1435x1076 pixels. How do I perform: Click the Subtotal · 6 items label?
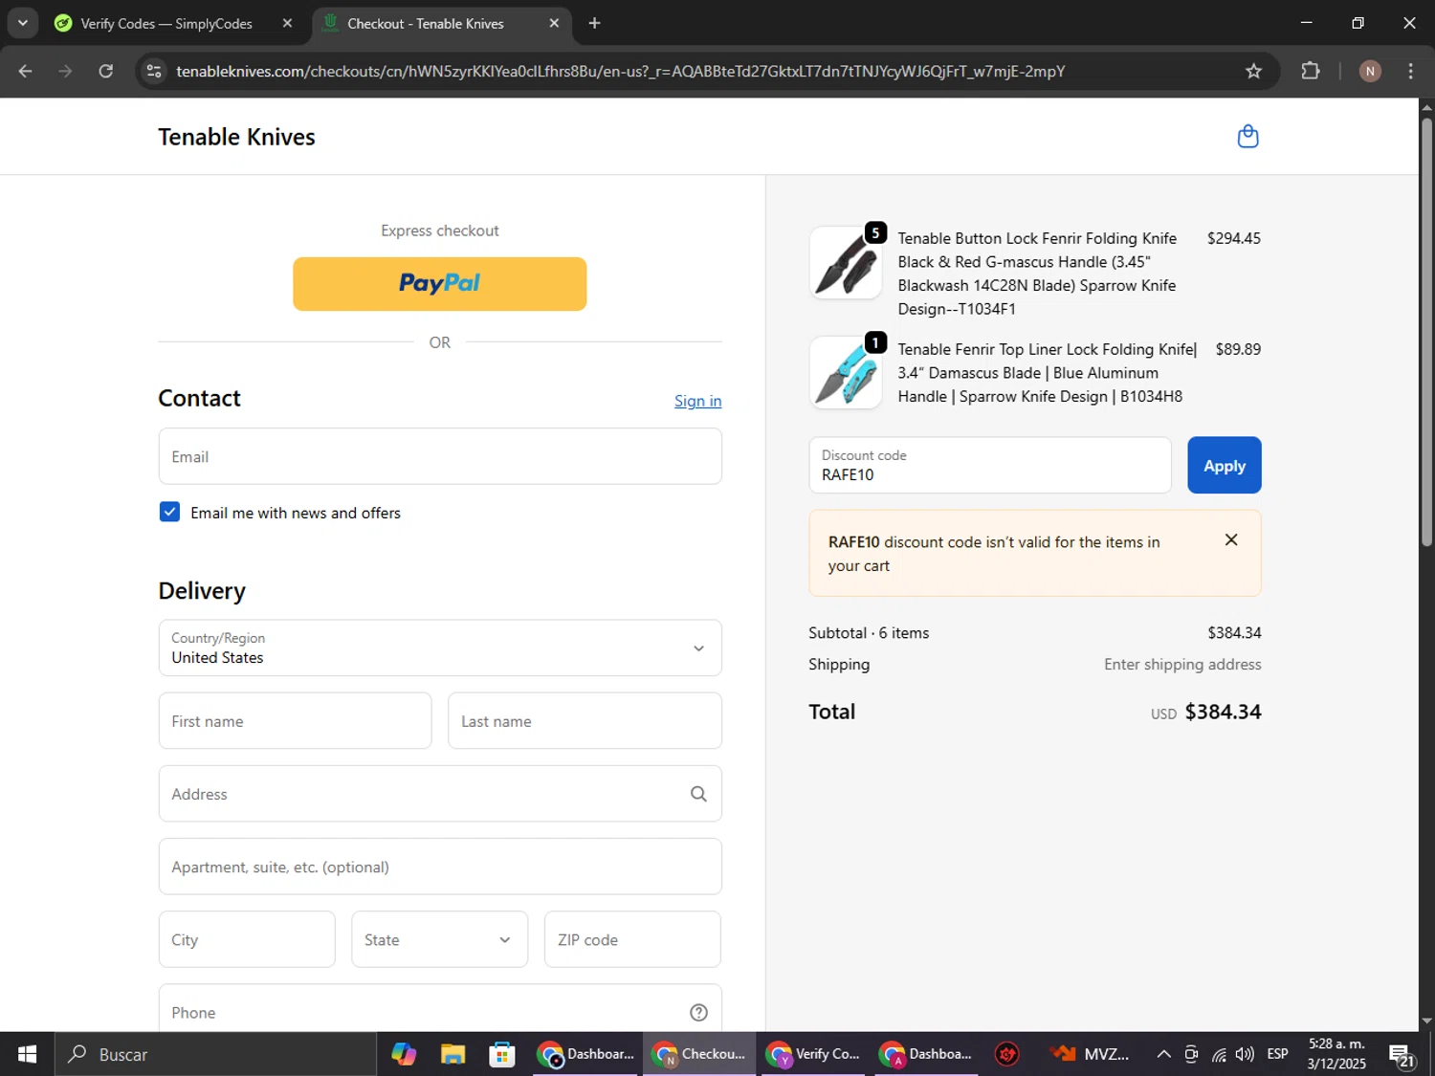pos(869,632)
